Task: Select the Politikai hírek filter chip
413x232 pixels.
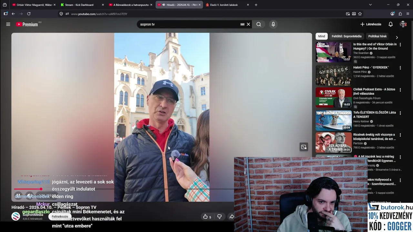Action: point(378,36)
